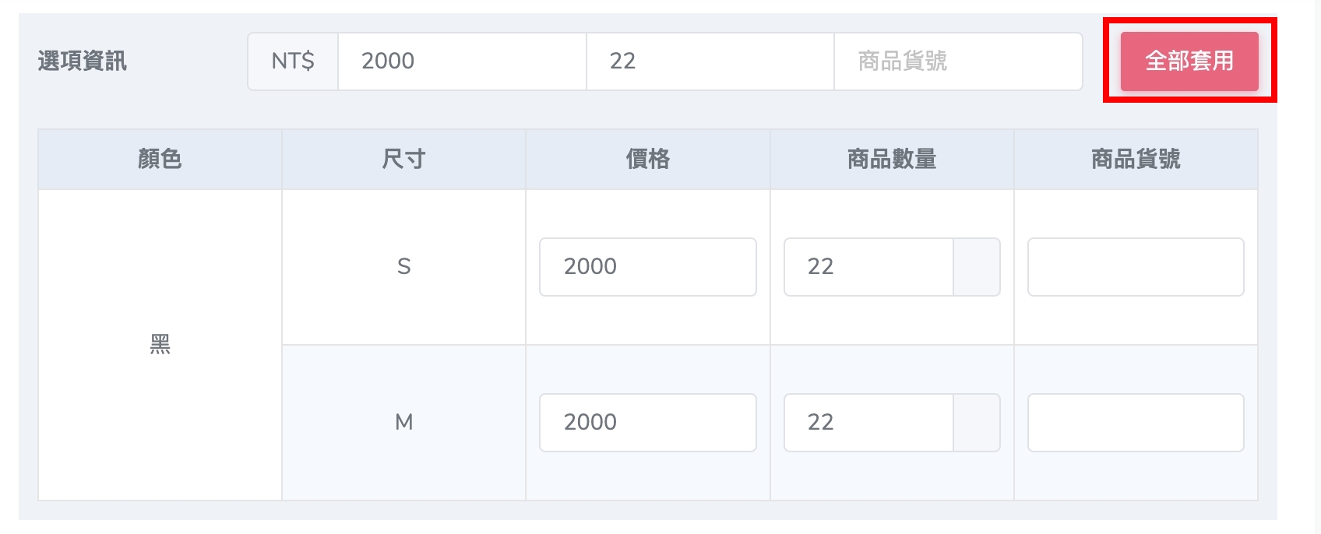1321x534 pixels.
Task: Click the 尺寸 column header
Action: [403, 159]
